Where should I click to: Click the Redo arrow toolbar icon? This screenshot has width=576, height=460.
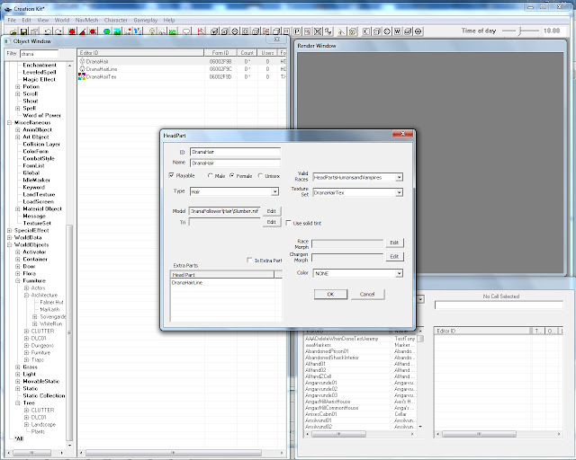click(x=58, y=31)
